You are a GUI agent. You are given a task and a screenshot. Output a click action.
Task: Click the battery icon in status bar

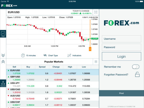141,2
